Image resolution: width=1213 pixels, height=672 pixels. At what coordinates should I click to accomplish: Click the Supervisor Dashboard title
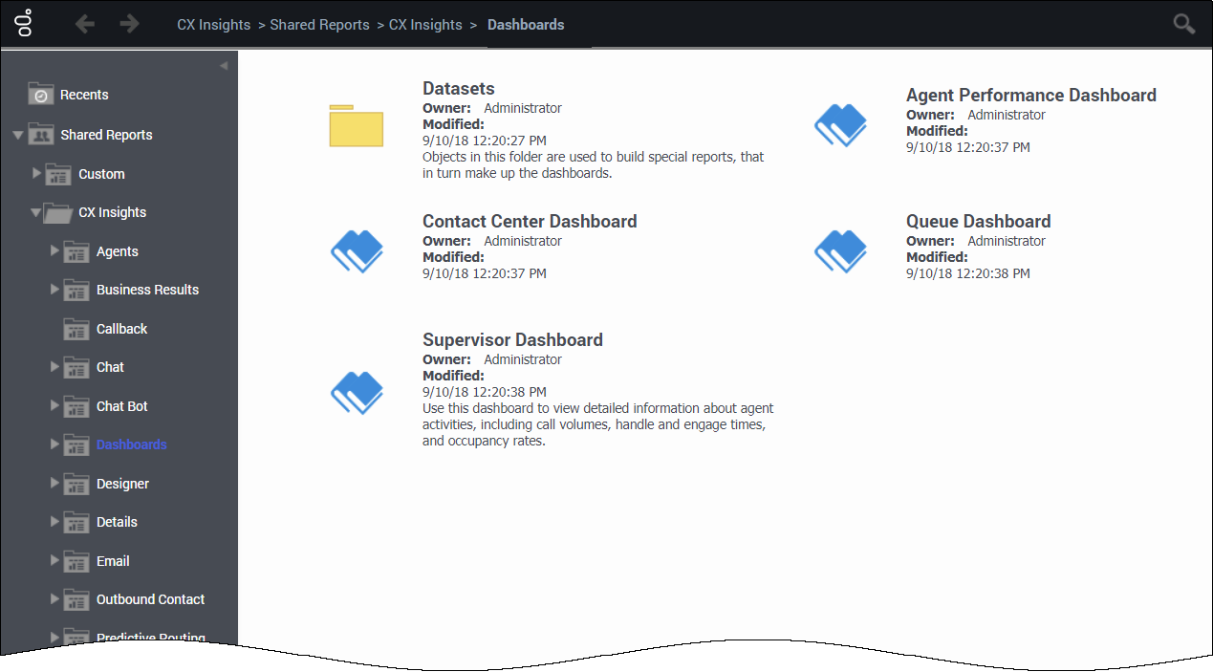click(512, 340)
